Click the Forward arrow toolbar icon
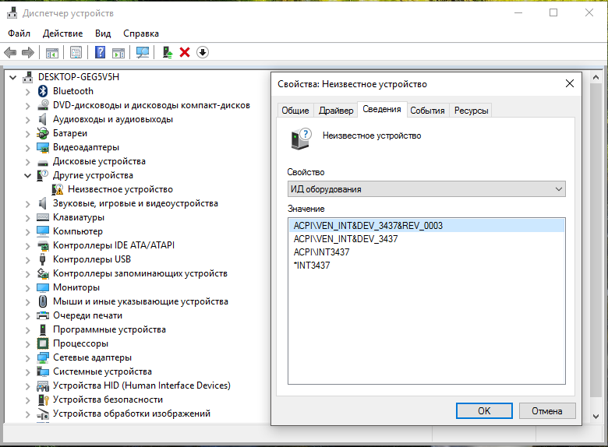Viewport: 608px width, 447px height. (28, 52)
